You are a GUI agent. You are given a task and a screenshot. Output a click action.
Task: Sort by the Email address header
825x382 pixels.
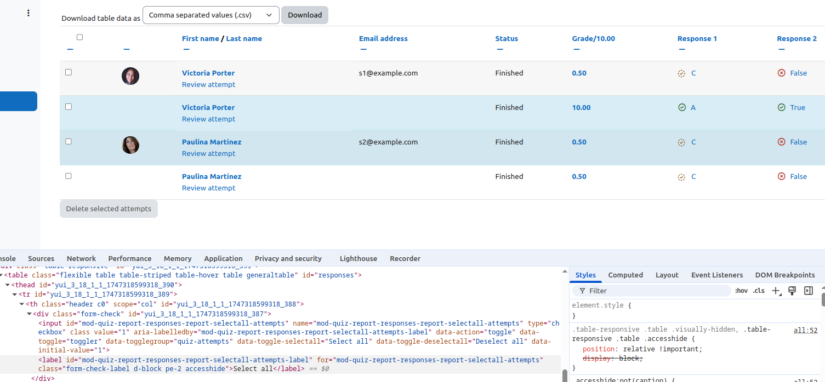[383, 39]
